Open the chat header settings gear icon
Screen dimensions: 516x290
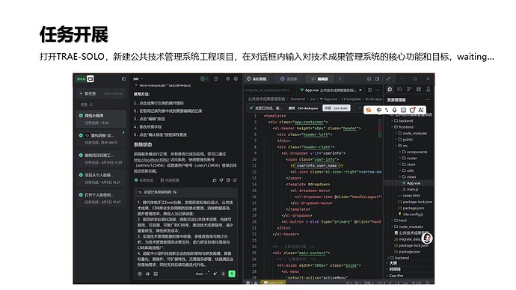coord(228,79)
